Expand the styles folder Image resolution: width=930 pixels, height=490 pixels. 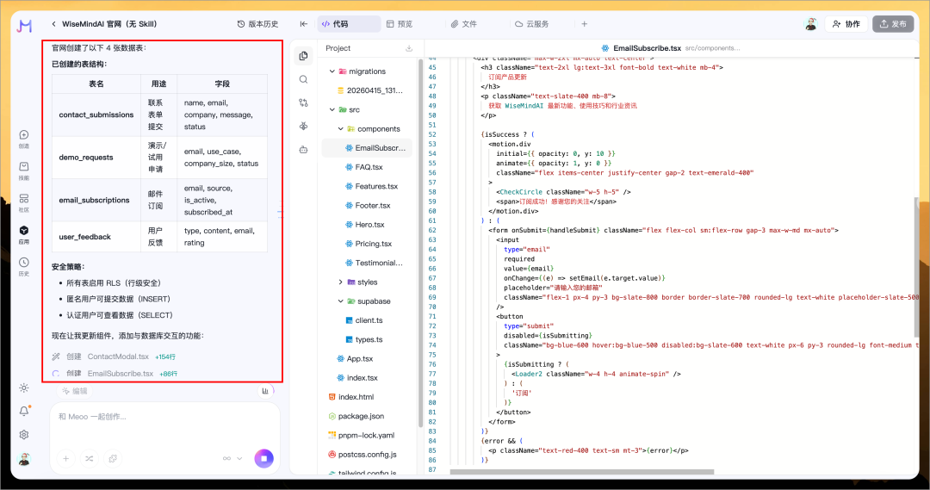(341, 282)
